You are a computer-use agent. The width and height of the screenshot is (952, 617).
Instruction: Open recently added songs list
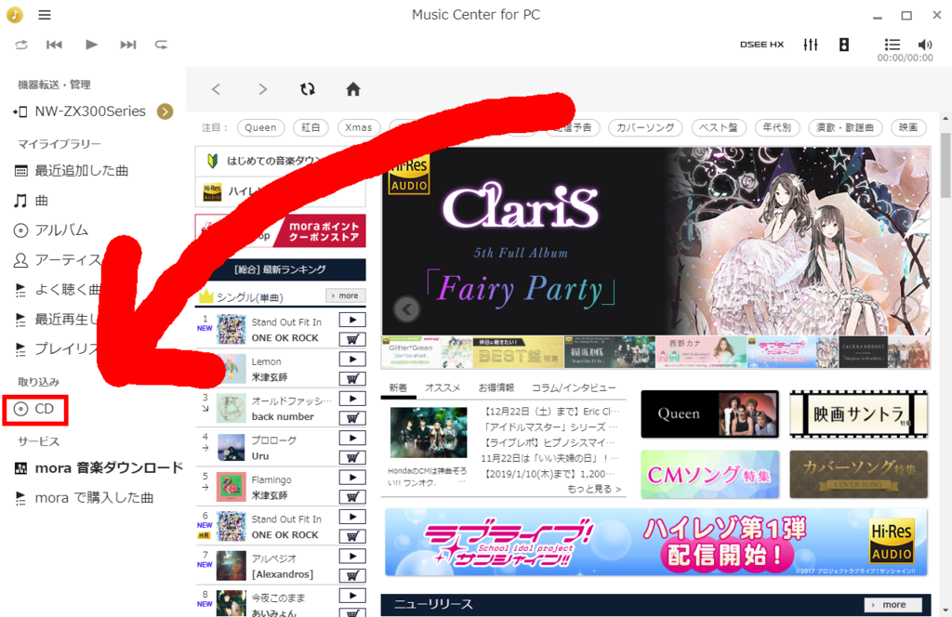[72, 170]
